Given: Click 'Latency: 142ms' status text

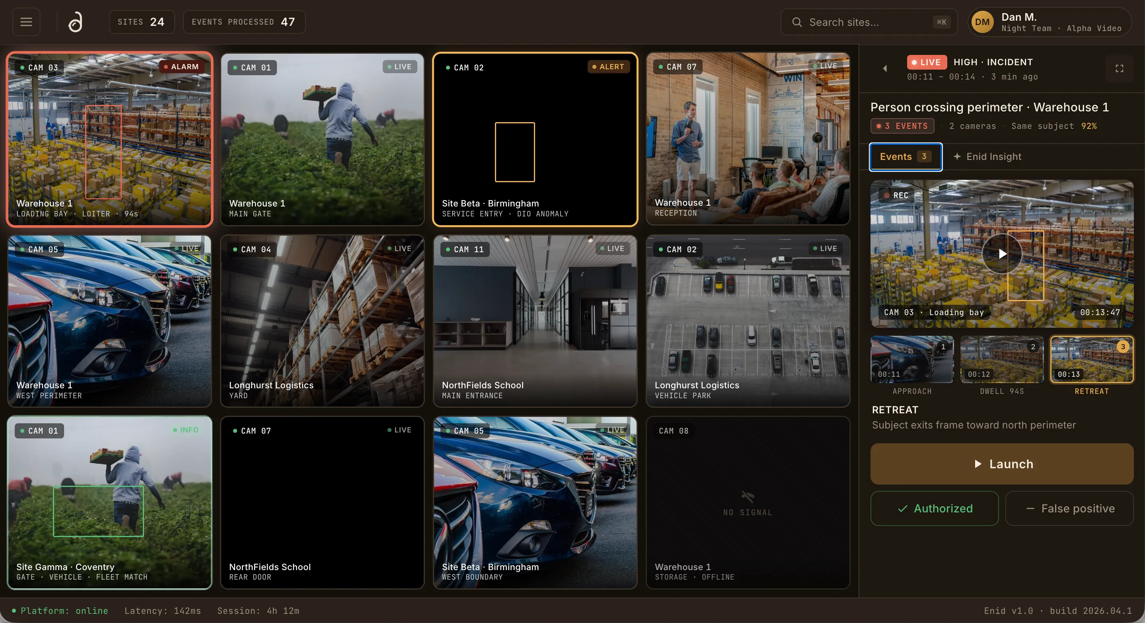Looking at the screenshot, I should (x=163, y=611).
